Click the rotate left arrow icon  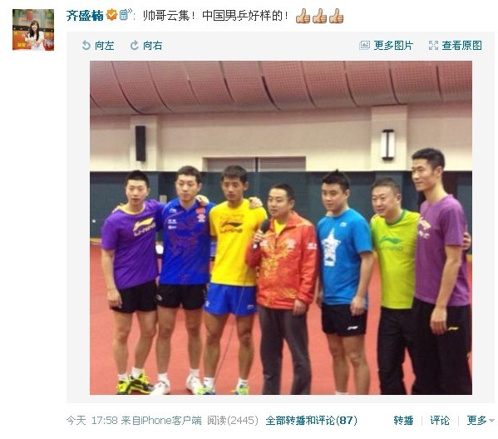click(x=86, y=45)
